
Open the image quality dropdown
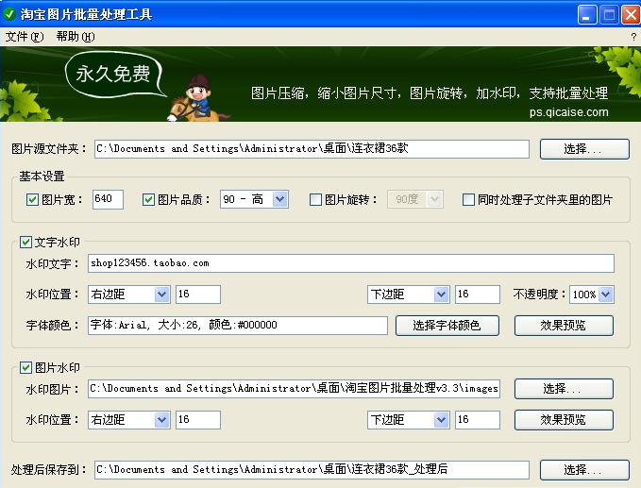279,199
